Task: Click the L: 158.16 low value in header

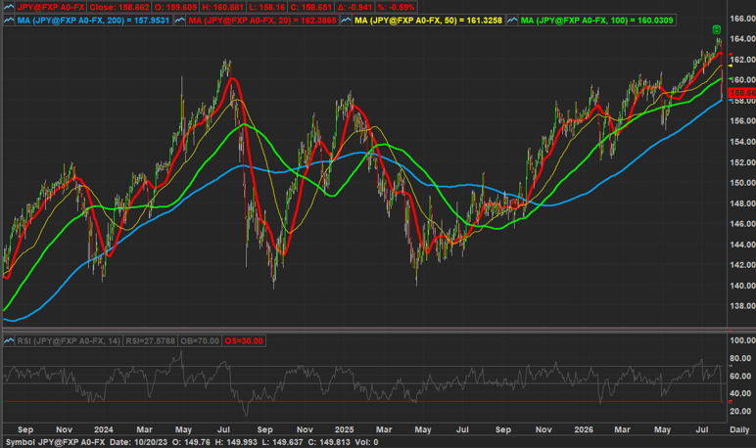Action: coord(267,7)
